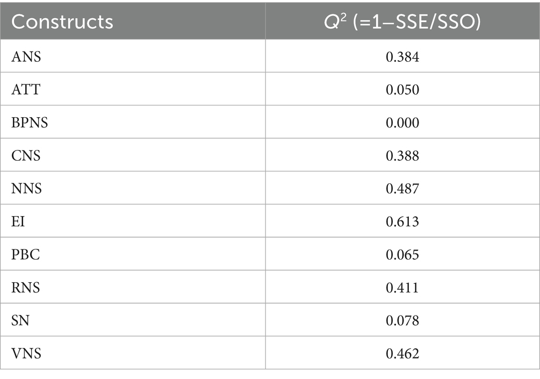Screen dimensions: 540x379
Task: Select the 0.388 value cell
Action: [x=402, y=155]
